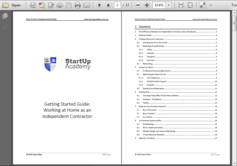237x166 pixels.
Task: Show page thumbnails in the left sidebar
Action: click(x=5, y=16)
